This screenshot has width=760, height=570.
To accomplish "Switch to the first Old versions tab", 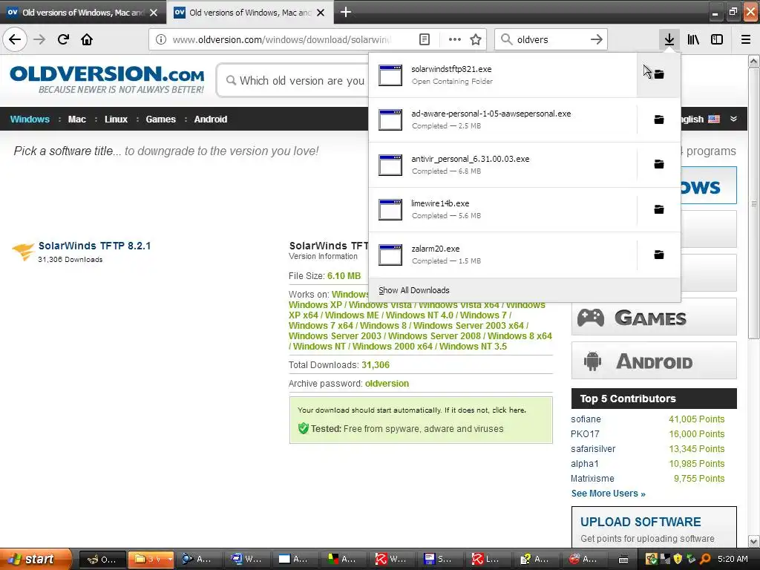I will click(x=83, y=13).
